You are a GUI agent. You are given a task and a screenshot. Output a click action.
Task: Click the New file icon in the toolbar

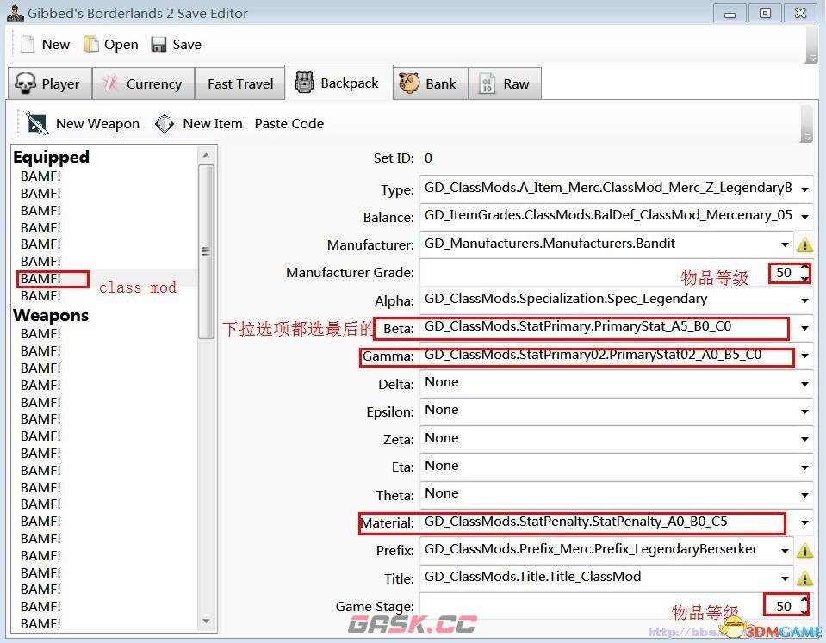28,44
